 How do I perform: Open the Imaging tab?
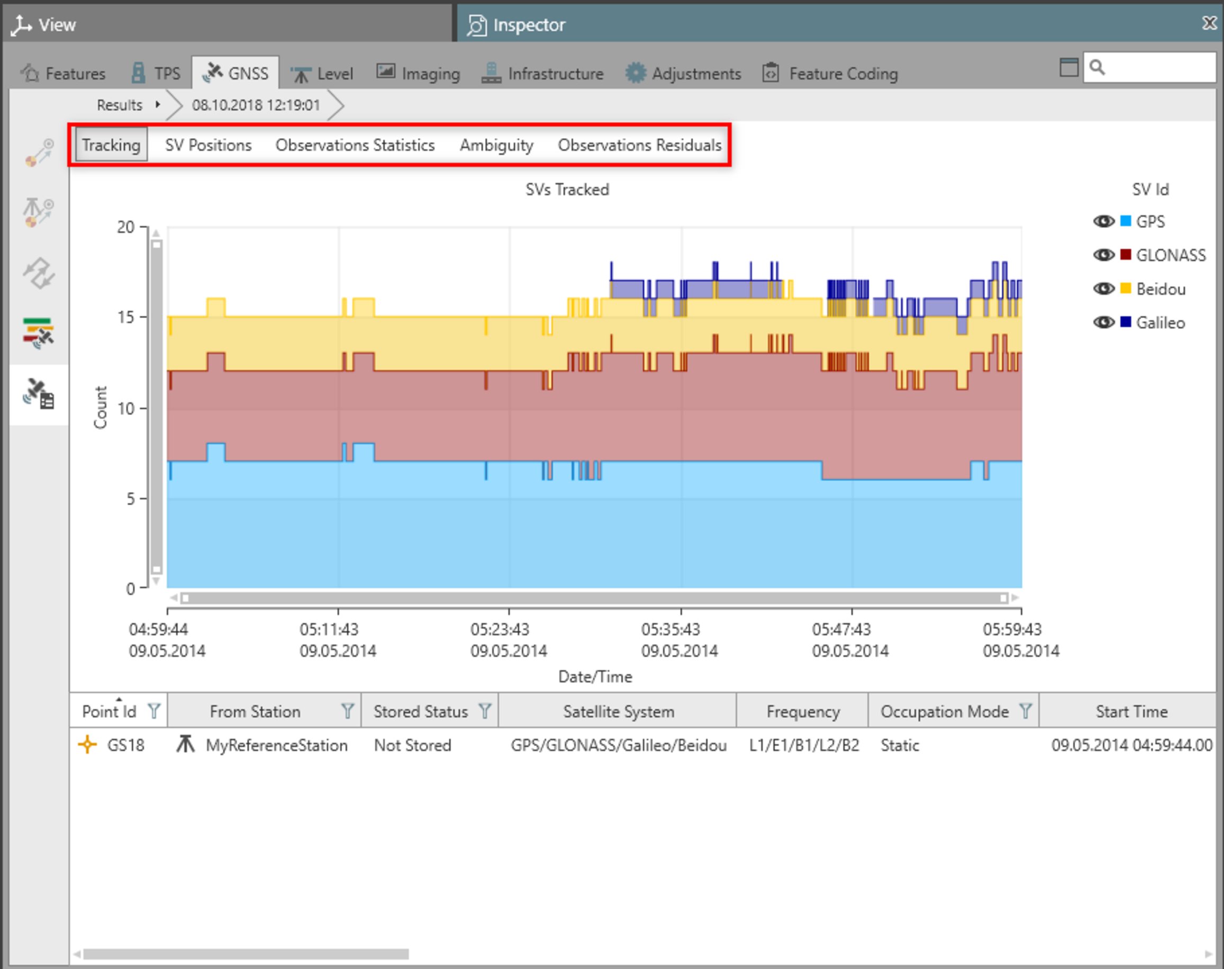[x=419, y=73]
